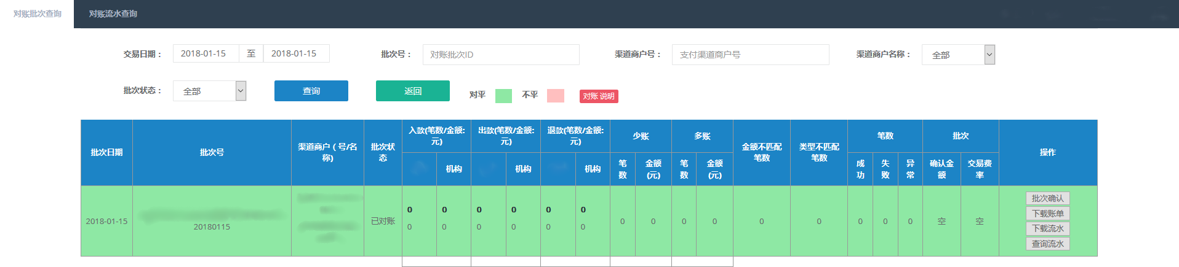Click the 异常 sub-header
1179x267 pixels.
tap(910, 169)
